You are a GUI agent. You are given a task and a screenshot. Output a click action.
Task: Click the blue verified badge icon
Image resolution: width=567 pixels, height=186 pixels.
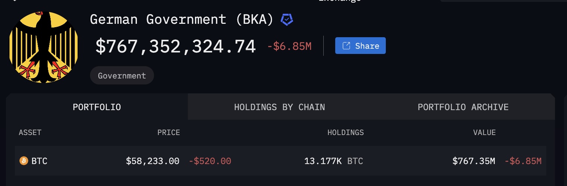[x=286, y=19]
